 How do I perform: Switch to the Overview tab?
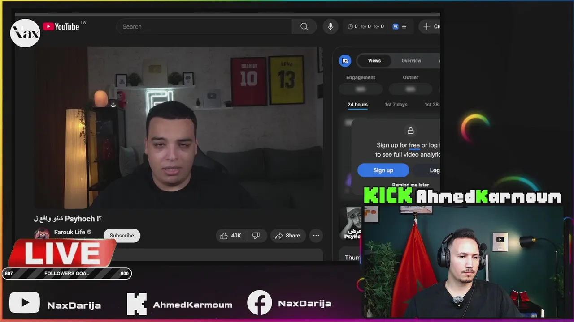click(x=411, y=61)
